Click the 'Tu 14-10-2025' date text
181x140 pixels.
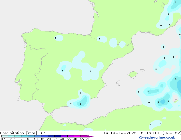pos(120,133)
